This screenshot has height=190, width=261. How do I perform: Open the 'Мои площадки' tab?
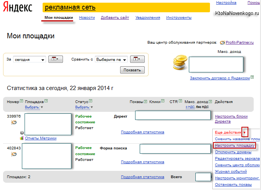59,18
